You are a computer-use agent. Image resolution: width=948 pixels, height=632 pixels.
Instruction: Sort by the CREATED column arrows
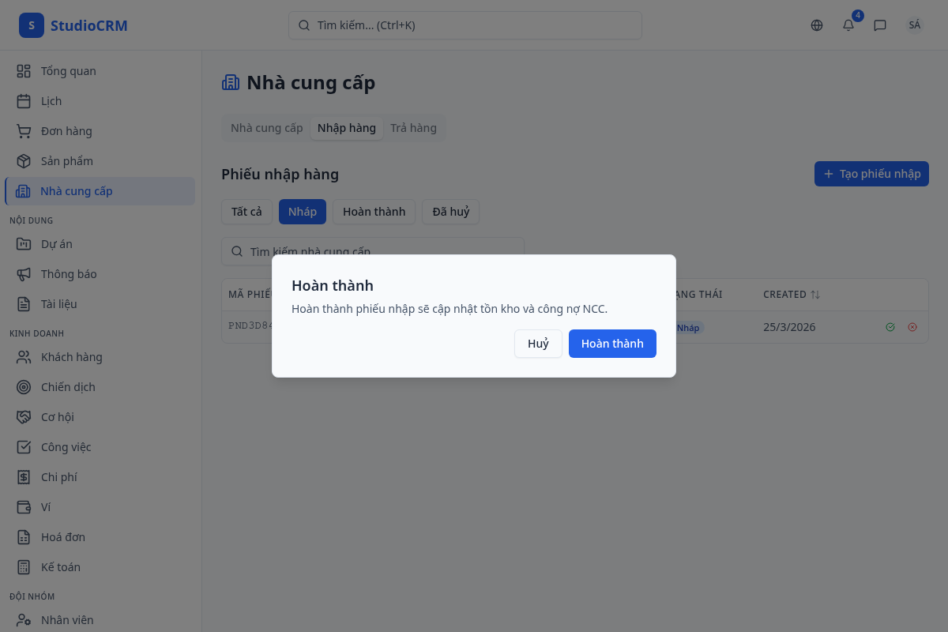(815, 295)
